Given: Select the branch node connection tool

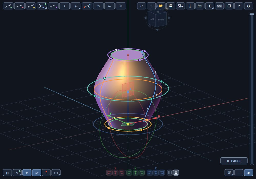Looking at the screenshot, I should [x=87, y=6].
